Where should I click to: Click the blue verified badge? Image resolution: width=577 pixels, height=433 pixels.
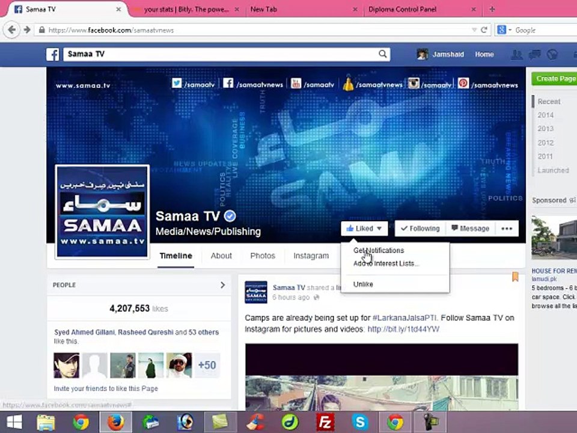pos(230,216)
